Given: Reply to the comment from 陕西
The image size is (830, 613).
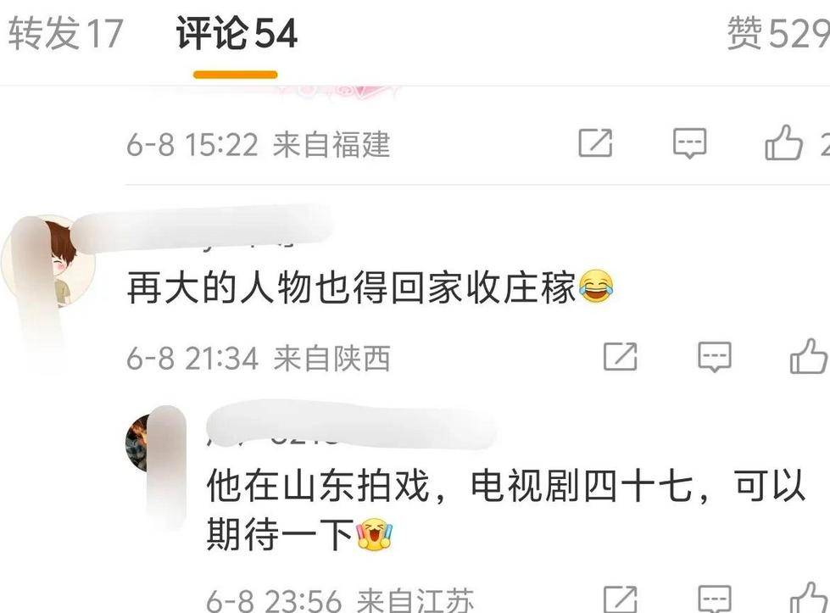Looking at the screenshot, I should coord(715,356).
